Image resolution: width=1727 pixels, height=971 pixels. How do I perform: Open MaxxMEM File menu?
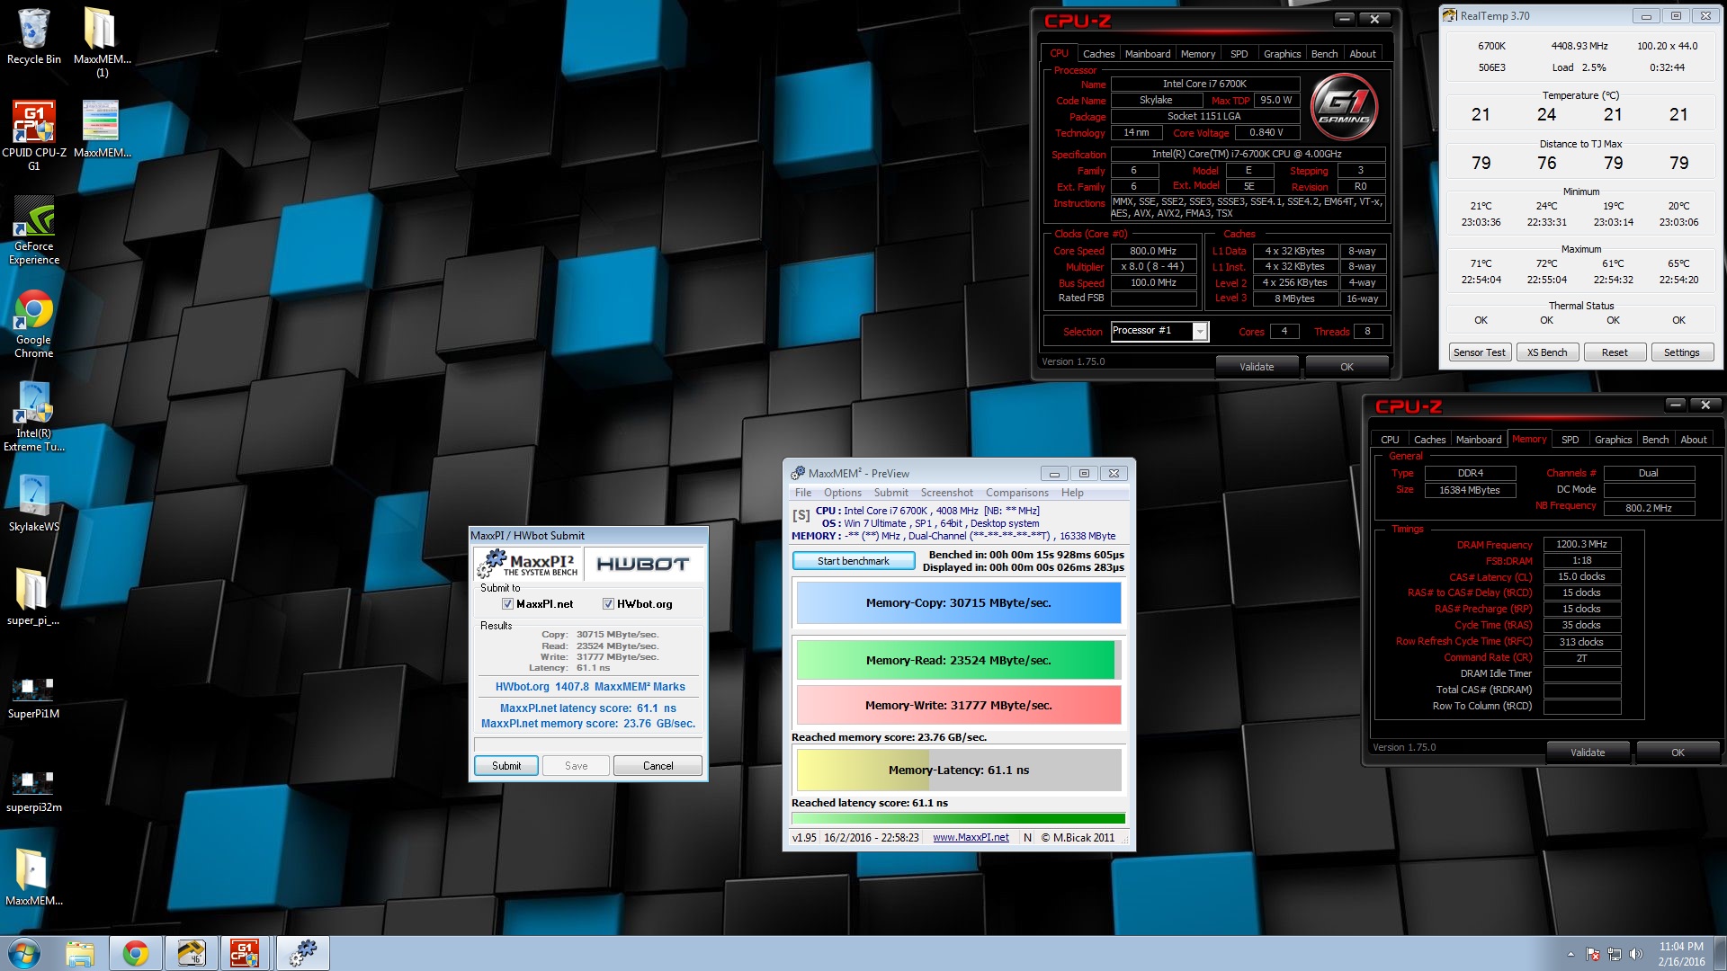[x=803, y=493]
